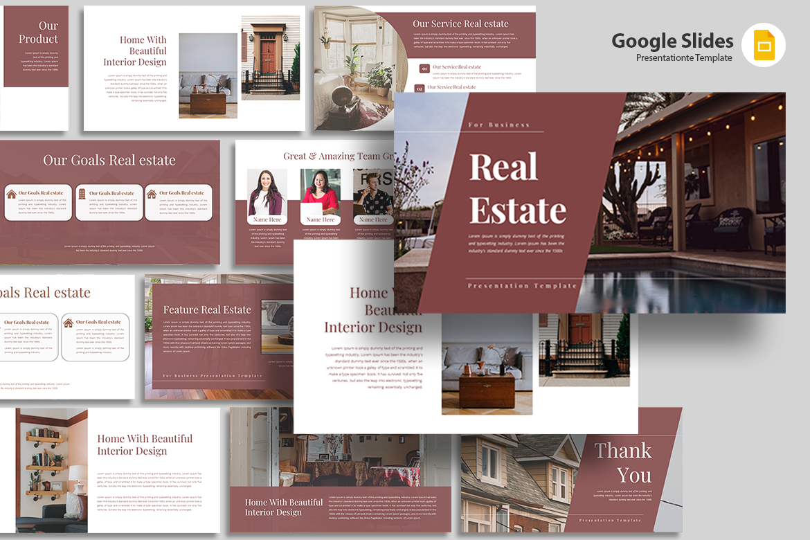The height and width of the screenshot is (540, 810).
Task: Click the door steps photo on the big white slide
Action: tap(584, 350)
